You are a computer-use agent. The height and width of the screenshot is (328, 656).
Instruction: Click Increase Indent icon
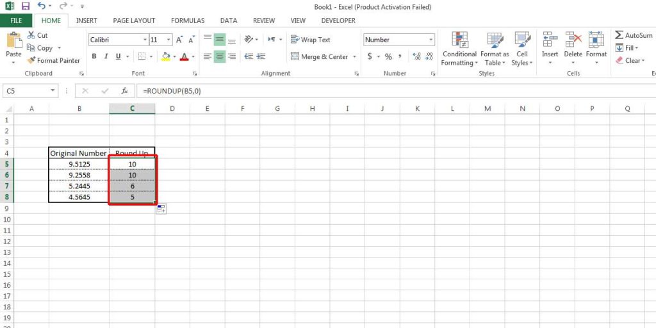click(x=261, y=56)
